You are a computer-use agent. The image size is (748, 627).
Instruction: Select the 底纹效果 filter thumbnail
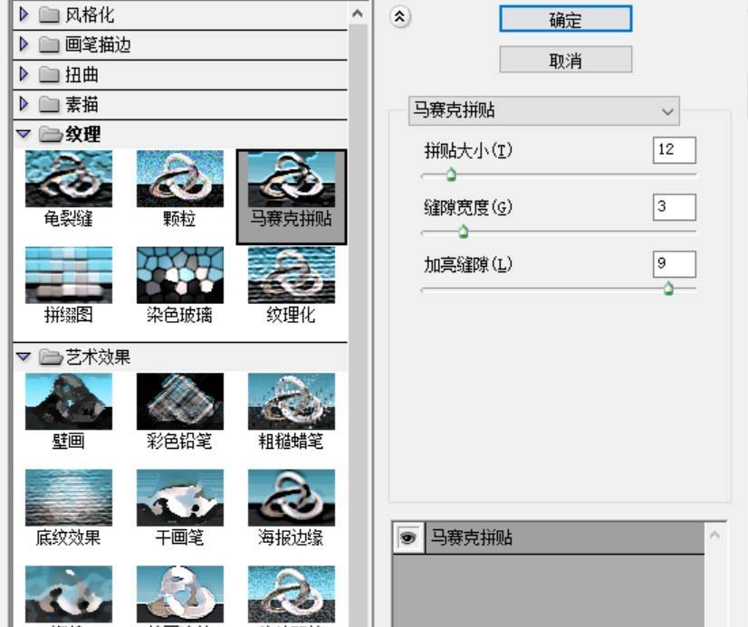(68, 498)
